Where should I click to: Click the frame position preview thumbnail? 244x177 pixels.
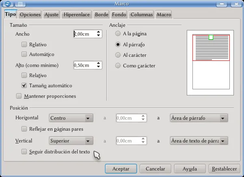pyautogui.click(x=210, y=63)
